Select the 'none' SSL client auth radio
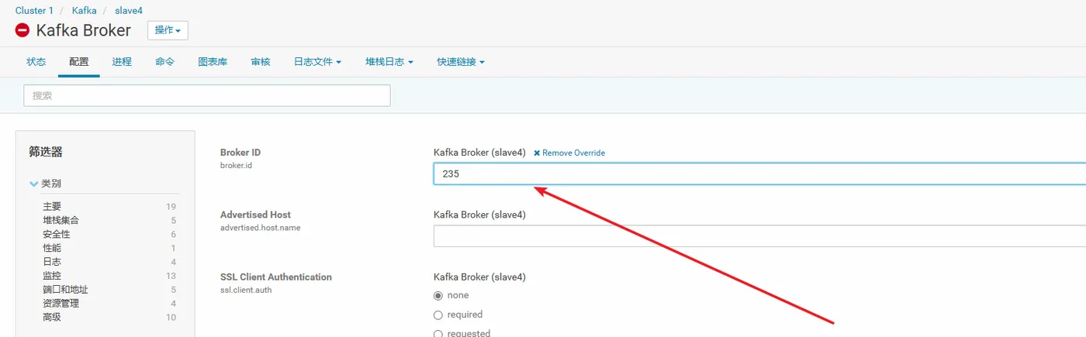The width and height of the screenshot is (1086, 337). click(x=438, y=296)
